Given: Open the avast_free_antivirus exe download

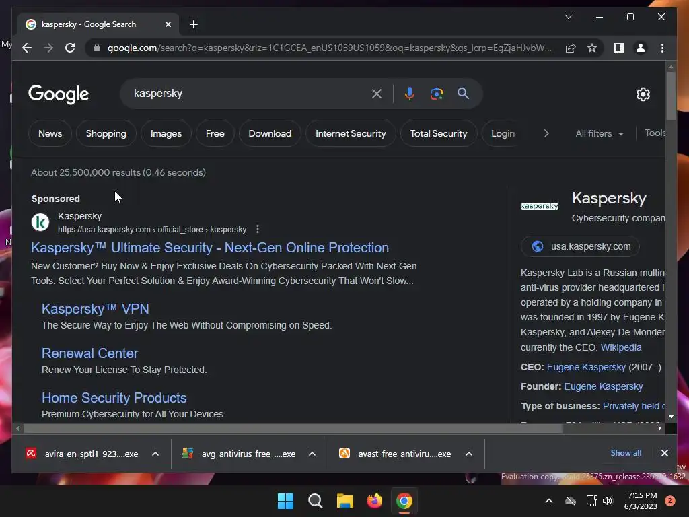Looking at the screenshot, I should pyautogui.click(x=396, y=454).
